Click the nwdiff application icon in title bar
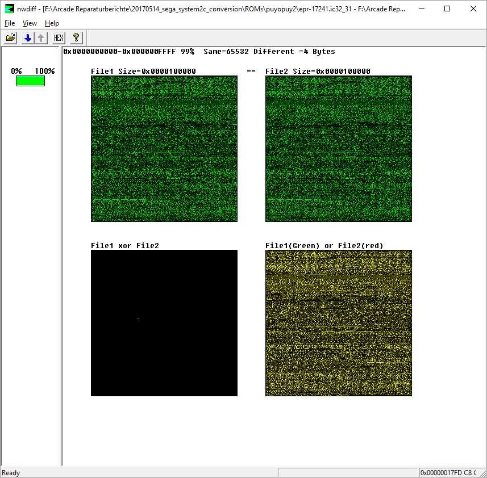The image size is (487, 478). [9, 9]
